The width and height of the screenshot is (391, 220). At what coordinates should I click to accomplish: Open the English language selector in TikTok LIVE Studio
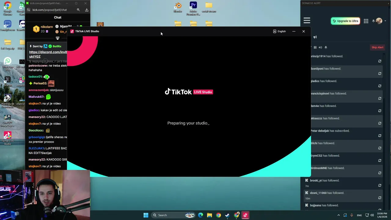(280, 31)
